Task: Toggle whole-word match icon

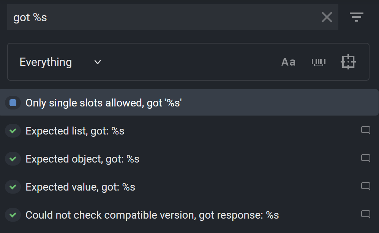Action: click(318, 62)
